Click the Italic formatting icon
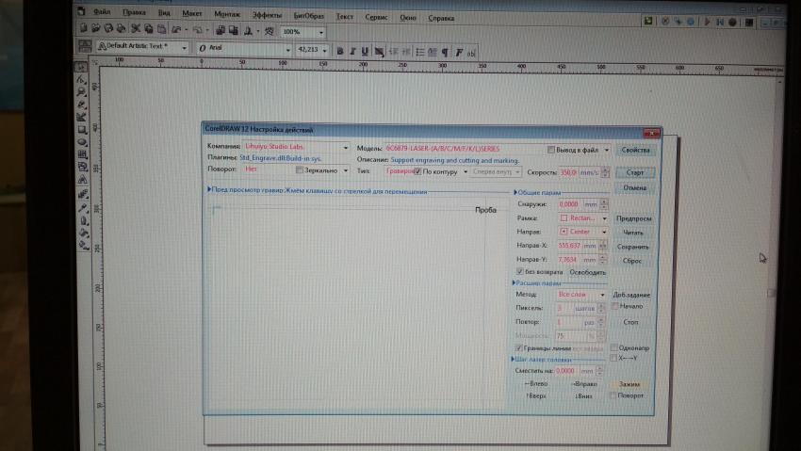 pyautogui.click(x=353, y=51)
